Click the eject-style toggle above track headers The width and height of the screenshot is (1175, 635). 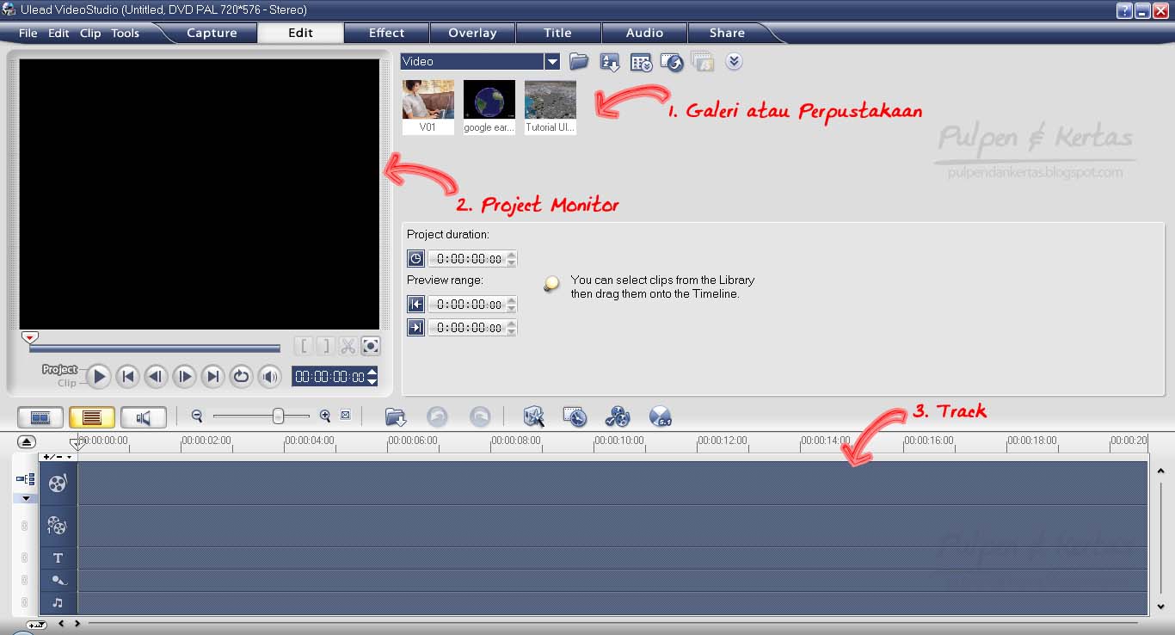click(x=27, y=441)
